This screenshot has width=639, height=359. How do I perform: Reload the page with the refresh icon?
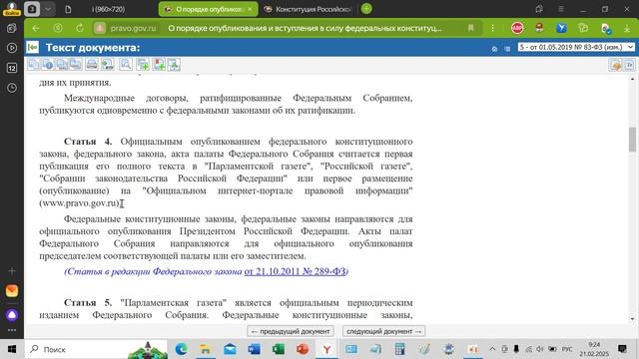click(80, 28)
